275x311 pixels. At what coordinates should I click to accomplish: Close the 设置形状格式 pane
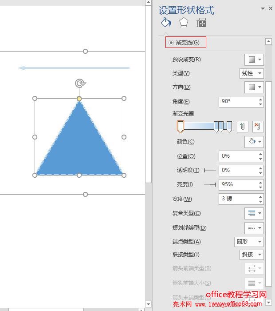[271, 8]
